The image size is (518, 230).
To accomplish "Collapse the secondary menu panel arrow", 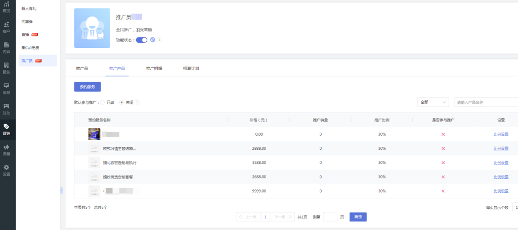I will pos(61,190).
